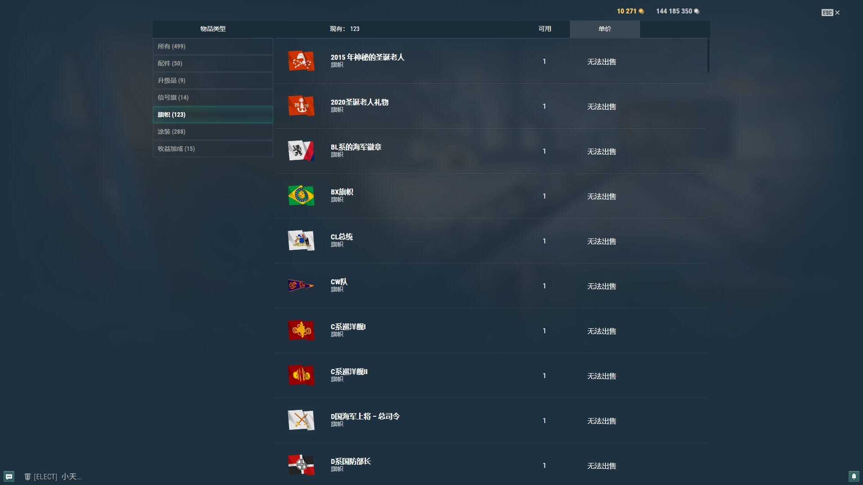Select the green BX flag icon
863x485 pixels.
301,196
